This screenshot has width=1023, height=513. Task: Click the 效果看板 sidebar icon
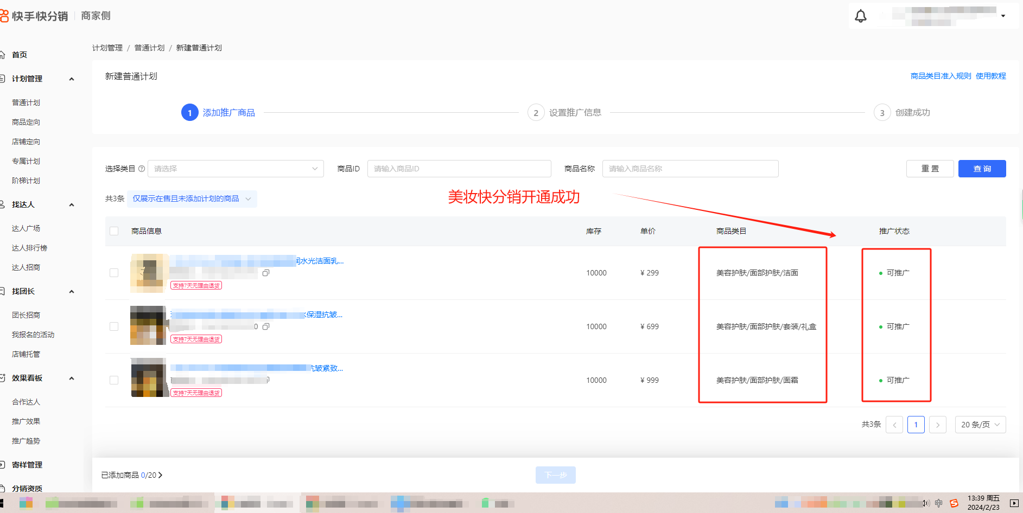2,378
